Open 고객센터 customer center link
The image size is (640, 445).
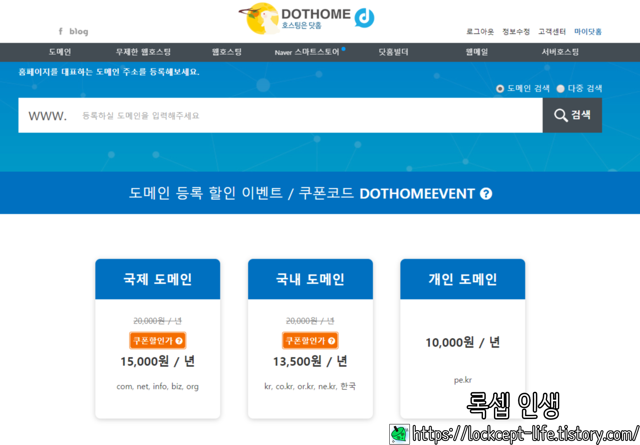(552, 32)
